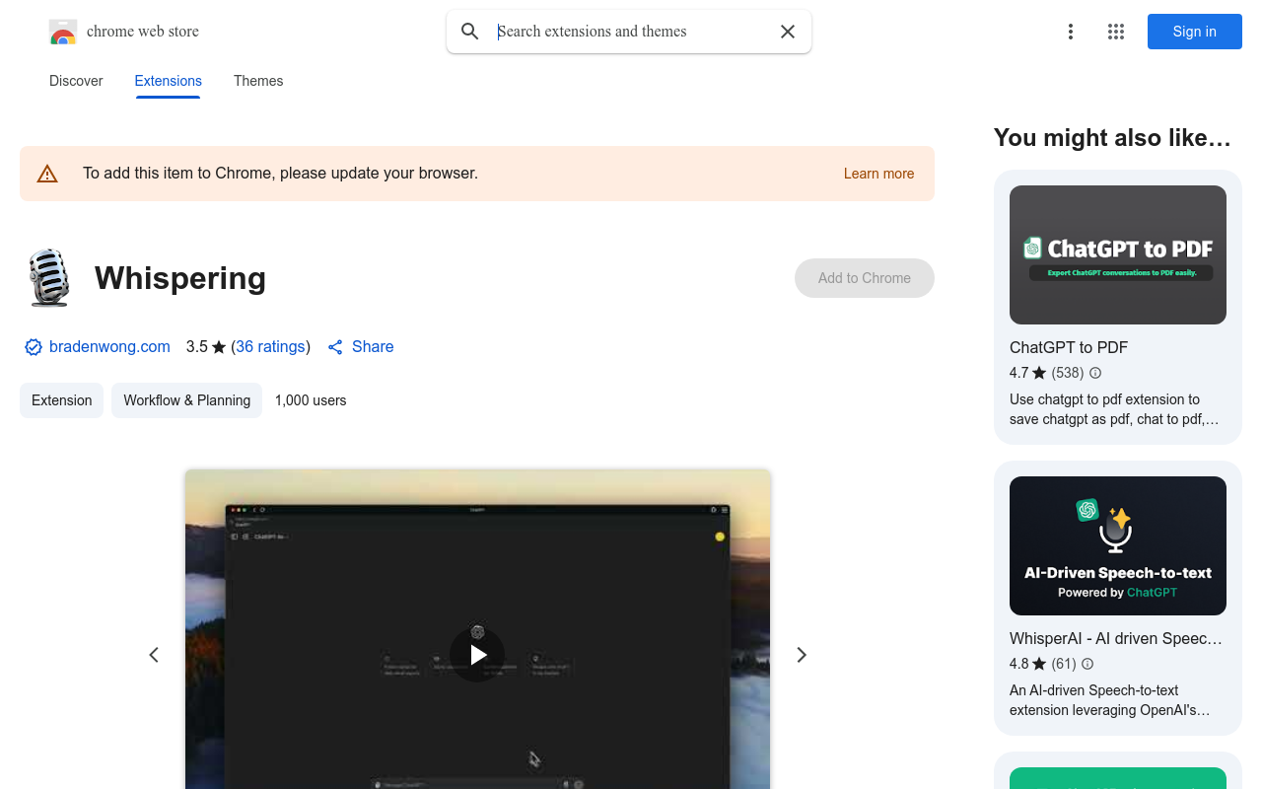The image size is (1262, 789).
Task: Click the ChatGPT to PDF description text
Action: pyautogui.click(x=1115, y=409)
